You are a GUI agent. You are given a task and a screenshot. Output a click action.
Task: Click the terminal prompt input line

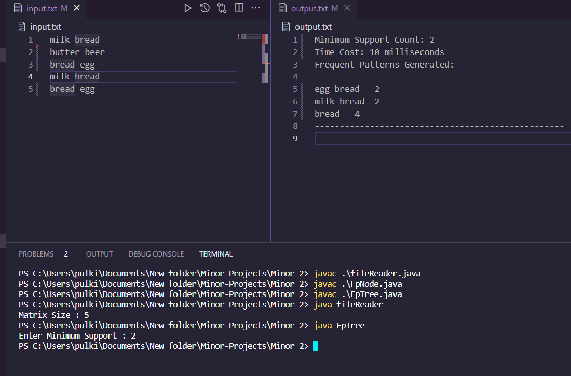click(x=316, y=346)
